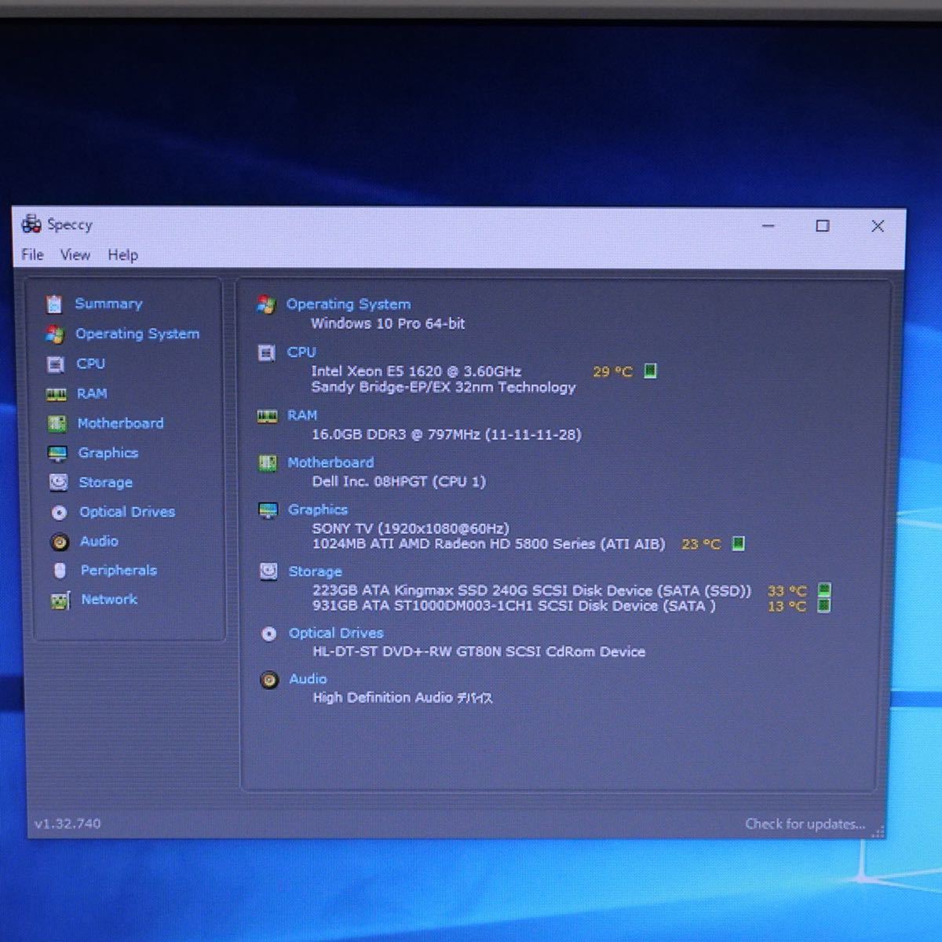Click the RAM icon beside RAM heading
This screenshot has height=942, width=942.
(x=267, y=416)
